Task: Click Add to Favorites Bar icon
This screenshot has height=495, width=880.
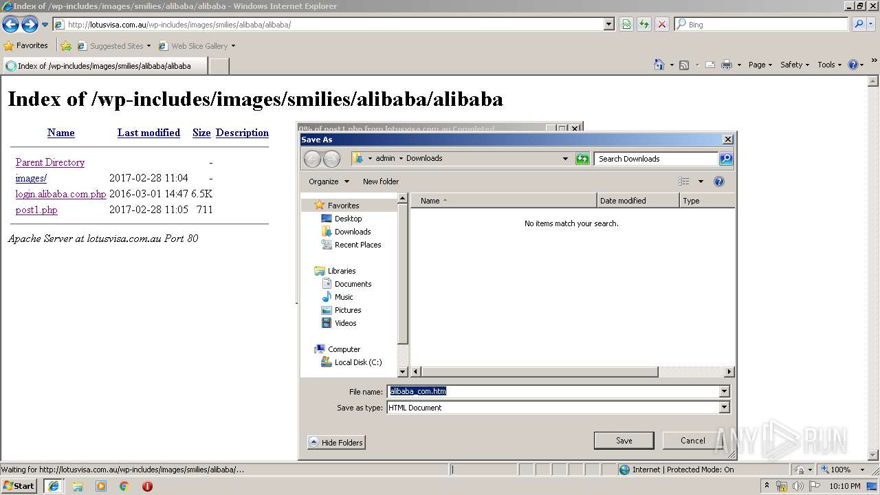Action: (66, 46)
